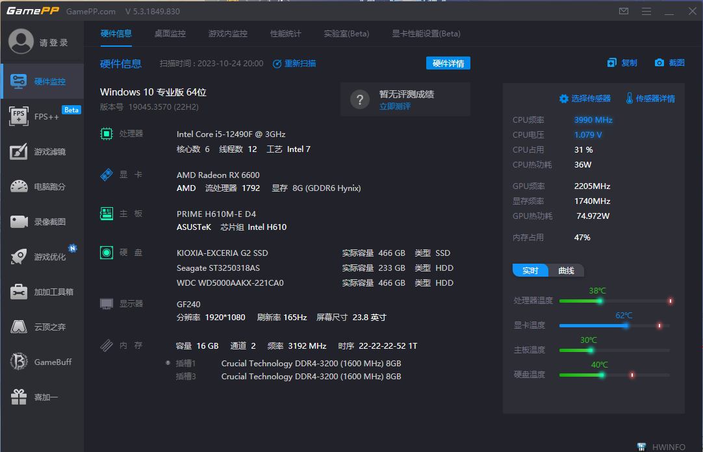Click the 处理器 CPU chip icon

click(107, 134)
